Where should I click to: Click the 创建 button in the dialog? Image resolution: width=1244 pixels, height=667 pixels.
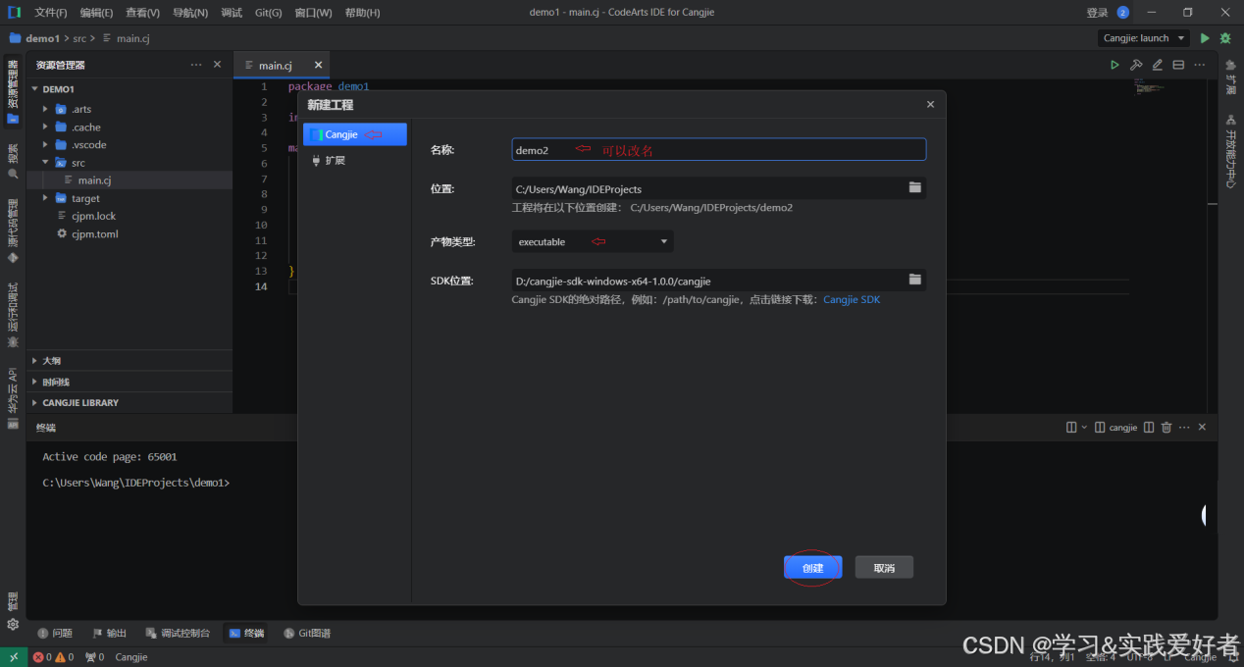point(812,568)
